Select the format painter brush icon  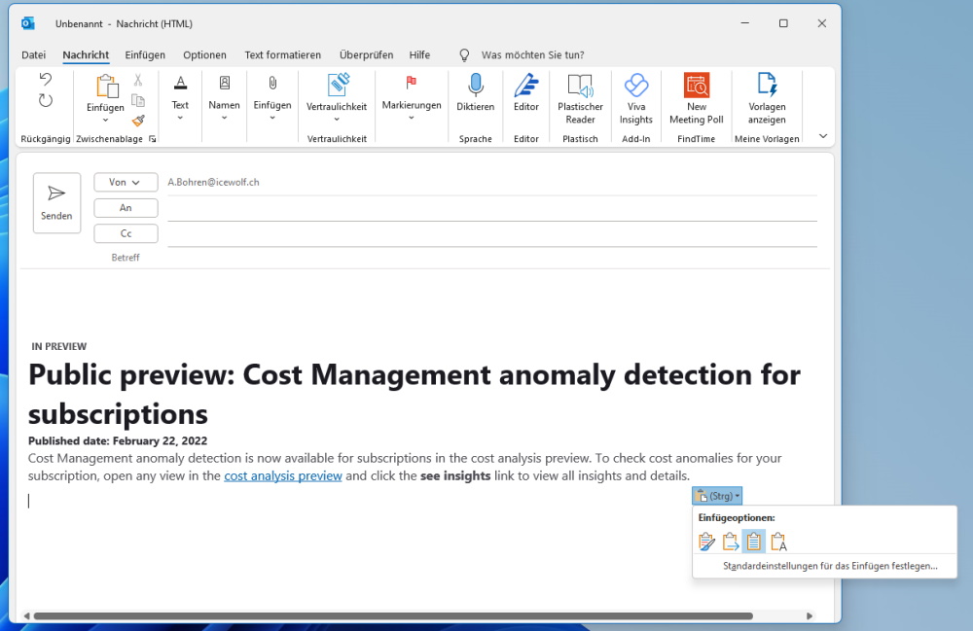coord(138,121)
